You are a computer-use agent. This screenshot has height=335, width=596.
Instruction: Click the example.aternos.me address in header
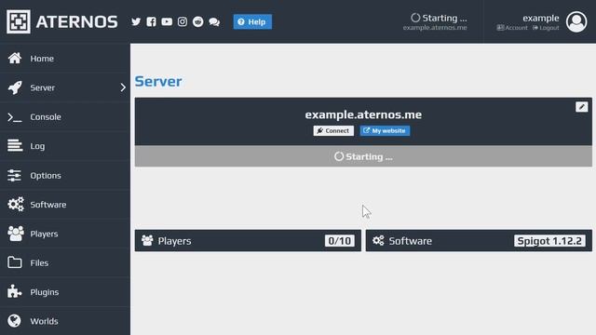[x=435, y=28]
